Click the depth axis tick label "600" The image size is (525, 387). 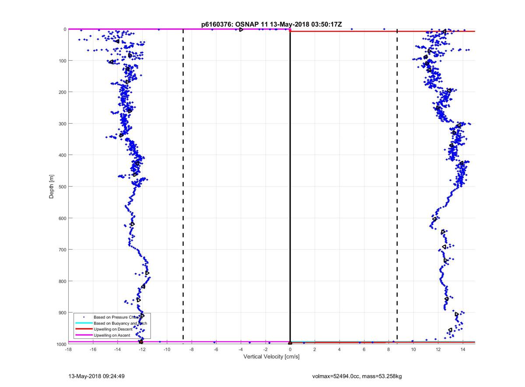coord(62,218)
